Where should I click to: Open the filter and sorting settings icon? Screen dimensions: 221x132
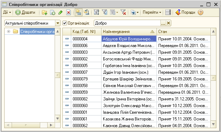(x=97, y=12)
